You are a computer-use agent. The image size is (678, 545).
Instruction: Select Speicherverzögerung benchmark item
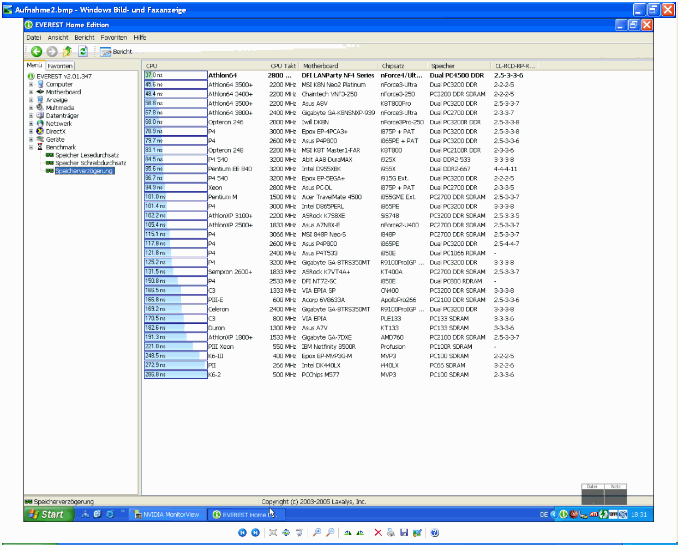point(84,171)
